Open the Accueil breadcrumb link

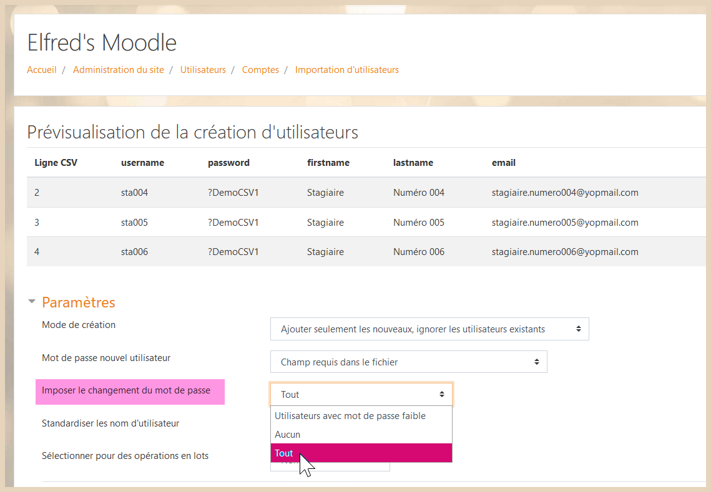tap(42, 70)
